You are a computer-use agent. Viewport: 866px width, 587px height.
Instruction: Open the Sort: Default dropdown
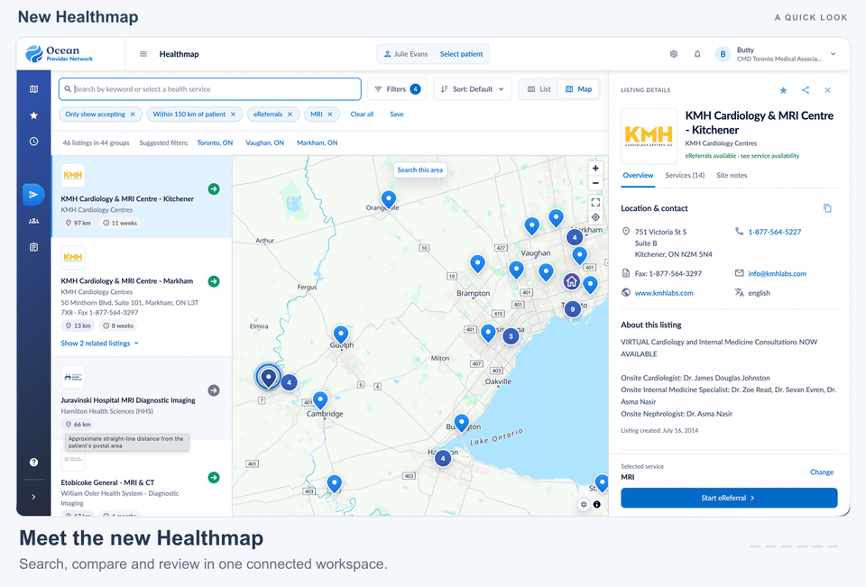(x=473, y=89)
